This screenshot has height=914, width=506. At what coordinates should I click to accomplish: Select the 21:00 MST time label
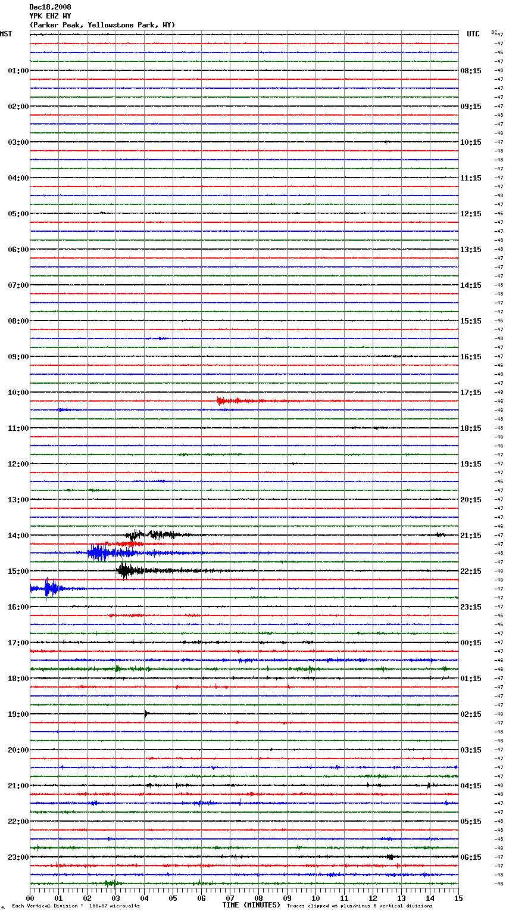(18, 786)
